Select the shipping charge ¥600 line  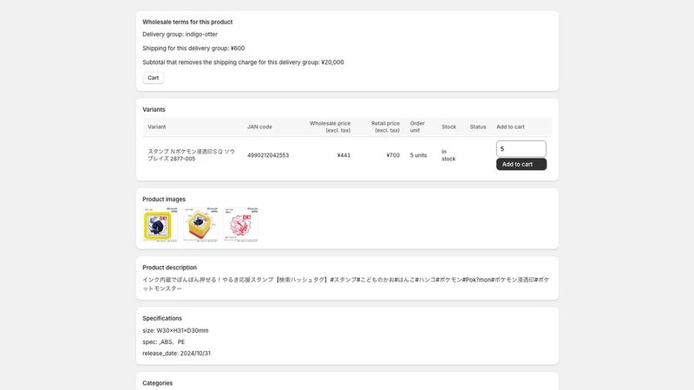(x=193, y=49)
